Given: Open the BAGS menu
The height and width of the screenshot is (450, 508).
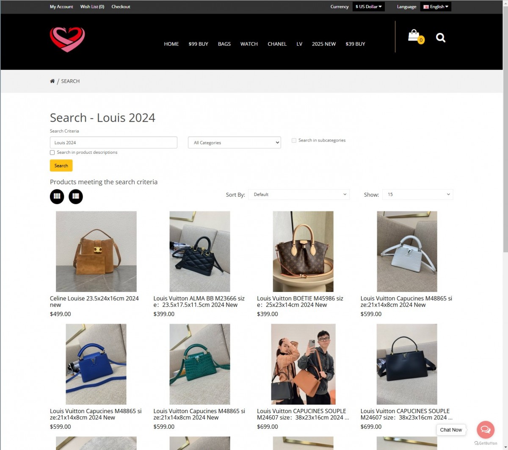Looking at the screenshot, I should pyautogui.click(x=224, y=44).
